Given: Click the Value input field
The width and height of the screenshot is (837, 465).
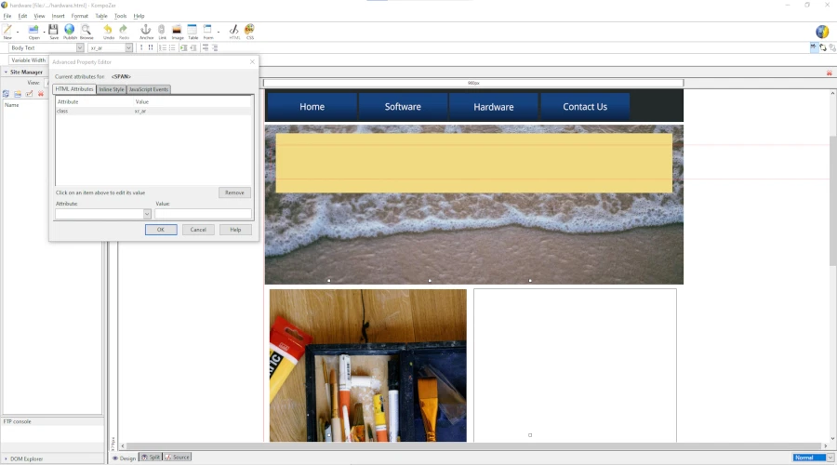Looking at the screenshot, I should pyautogui.click(x=203, y=214).
